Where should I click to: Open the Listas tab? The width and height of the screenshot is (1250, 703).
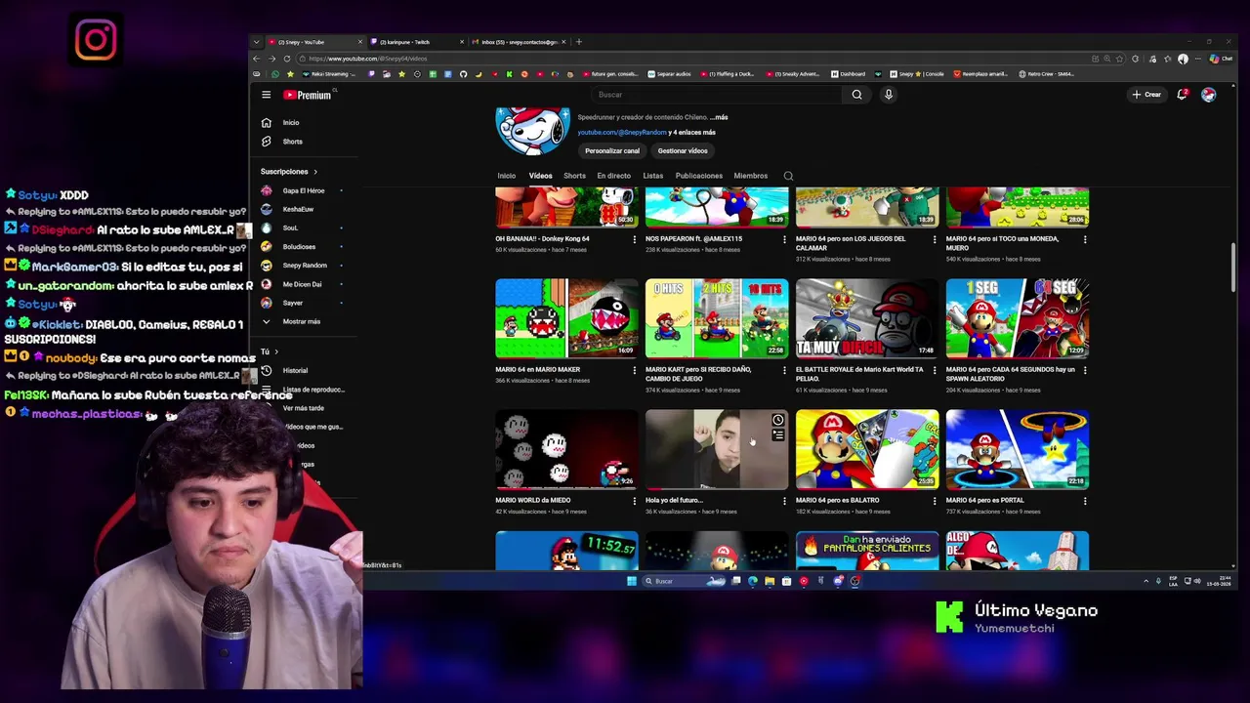(653, 176)
